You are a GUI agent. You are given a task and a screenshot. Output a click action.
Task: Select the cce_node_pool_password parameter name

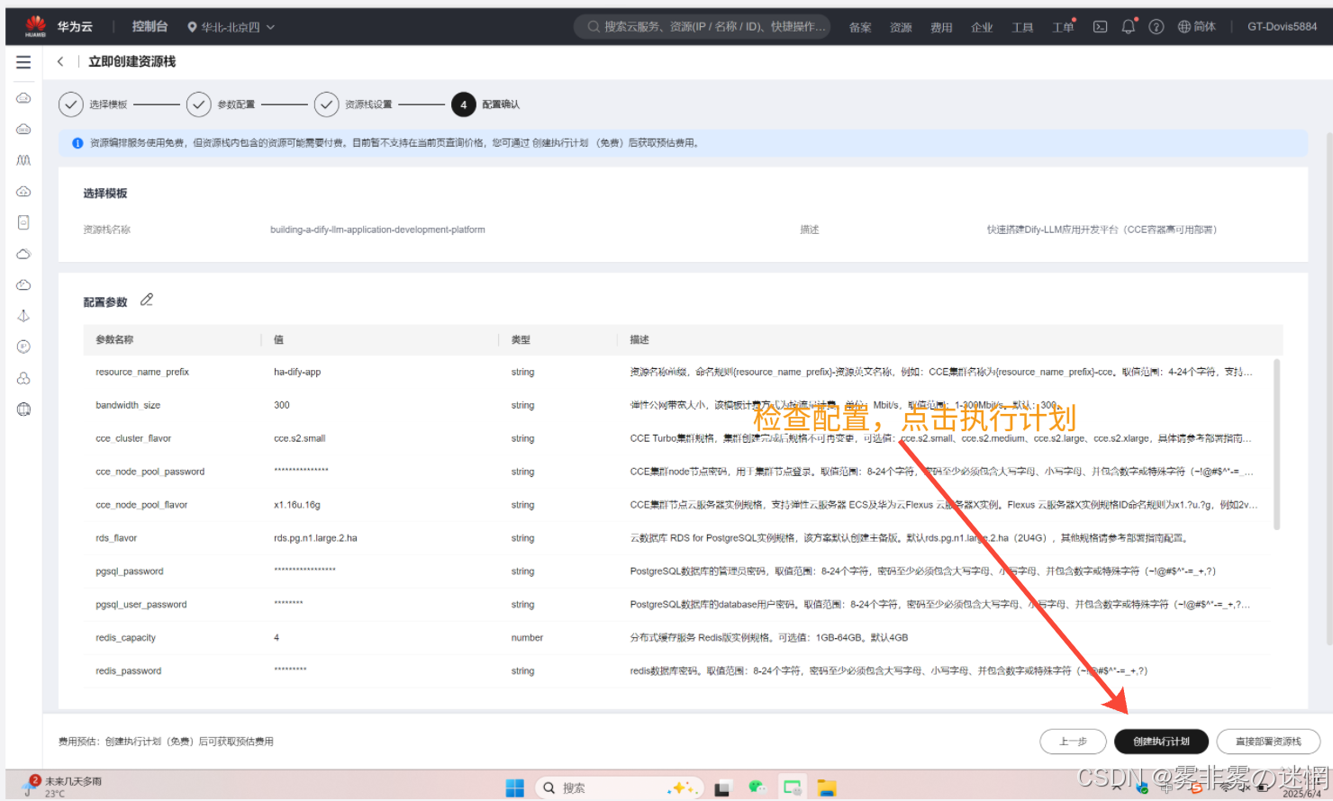tap(150, 472)
